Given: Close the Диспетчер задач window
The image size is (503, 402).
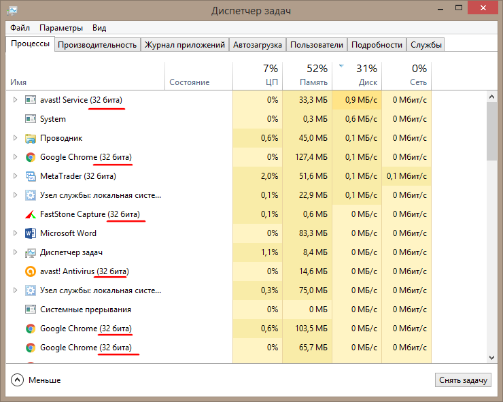Looking at the screenshot, I should click(483, 8).
